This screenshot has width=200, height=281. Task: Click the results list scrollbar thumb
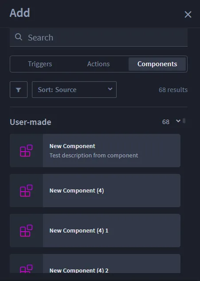click(x=184, y=121)
